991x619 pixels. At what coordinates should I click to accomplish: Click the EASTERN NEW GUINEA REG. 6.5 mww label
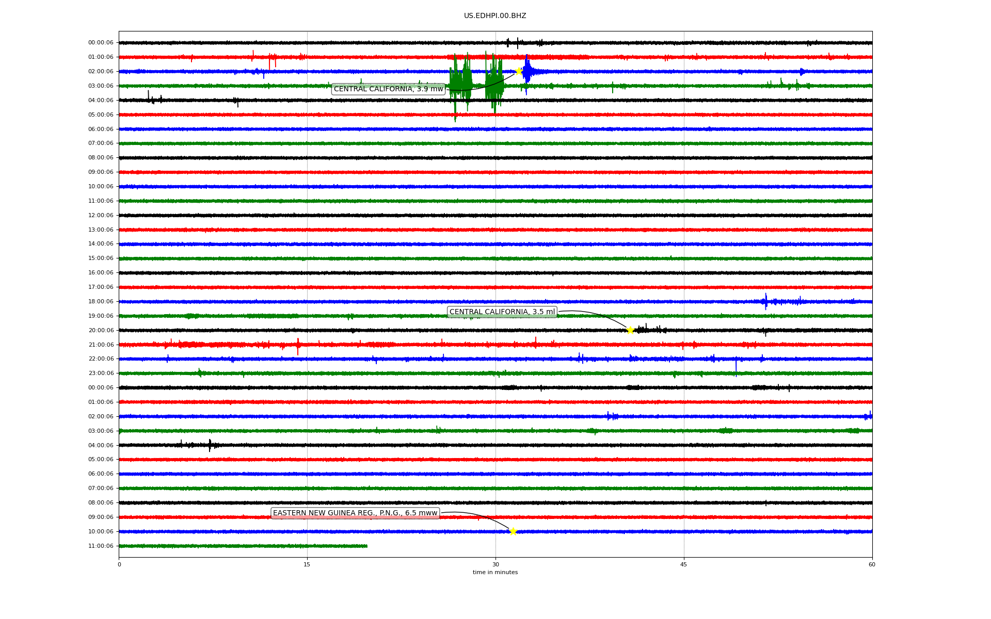[x=355, y=513]
